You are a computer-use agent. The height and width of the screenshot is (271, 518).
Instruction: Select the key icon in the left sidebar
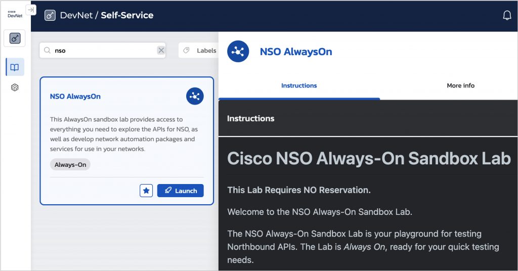[x=15, y=38]
